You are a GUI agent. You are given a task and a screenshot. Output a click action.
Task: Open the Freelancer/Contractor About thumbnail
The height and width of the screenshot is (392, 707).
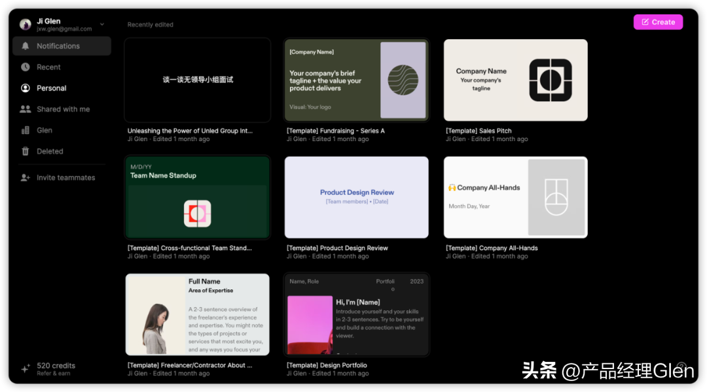coord(198,315)
